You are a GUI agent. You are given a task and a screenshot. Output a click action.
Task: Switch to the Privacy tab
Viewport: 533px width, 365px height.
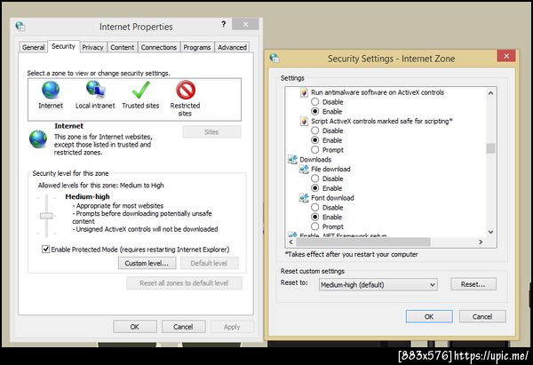tap(92, 47)
